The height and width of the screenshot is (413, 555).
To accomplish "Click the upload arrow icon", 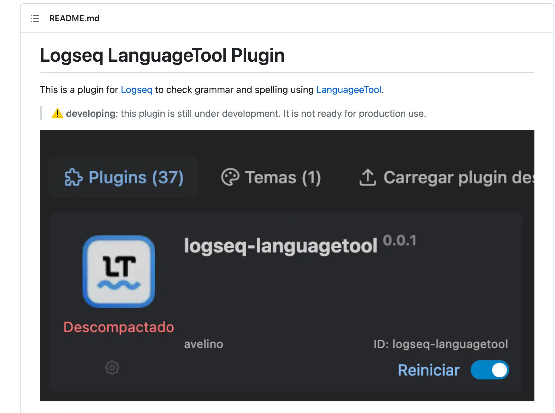I will pyautogui.click(x=368, y=177).
